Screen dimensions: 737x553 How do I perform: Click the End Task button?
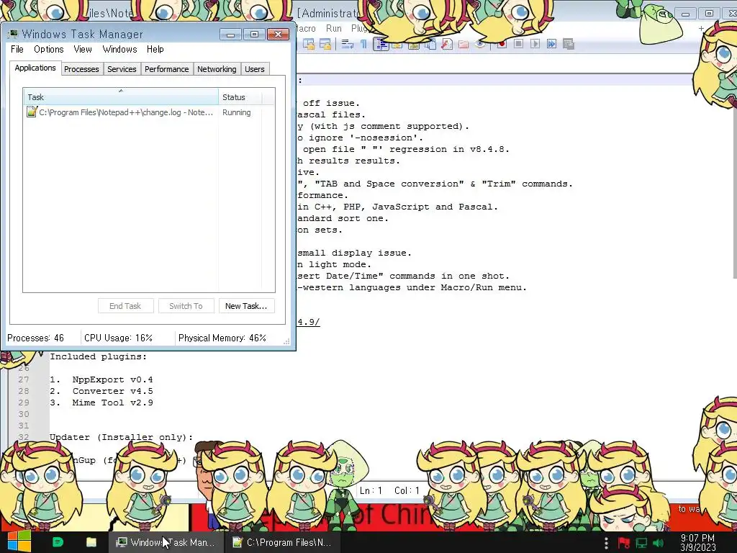pyautogui.click(x=125, y=306)
